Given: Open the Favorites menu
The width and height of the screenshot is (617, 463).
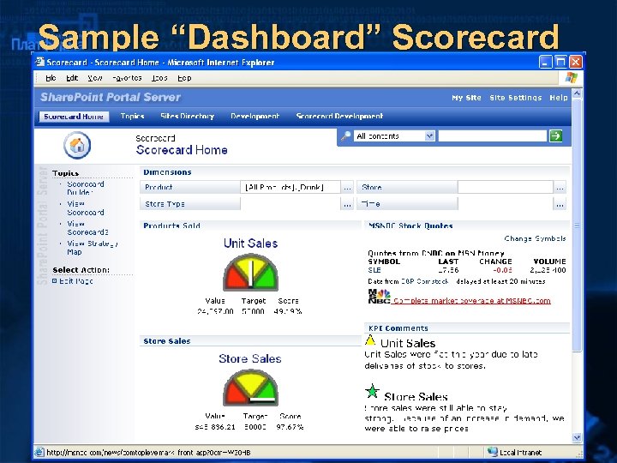Looking at the screenshot, I should [127, 78].
